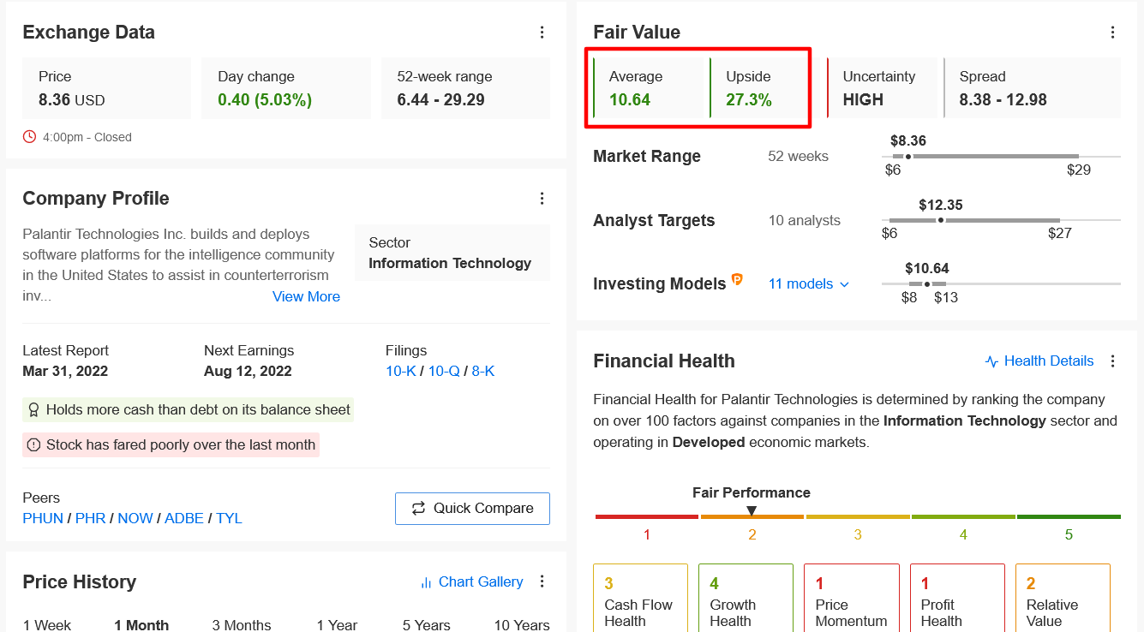This screenshot has width=1144, height=632.
Task: Click the red rating segment numbered 1
Action: pos(647,517)
